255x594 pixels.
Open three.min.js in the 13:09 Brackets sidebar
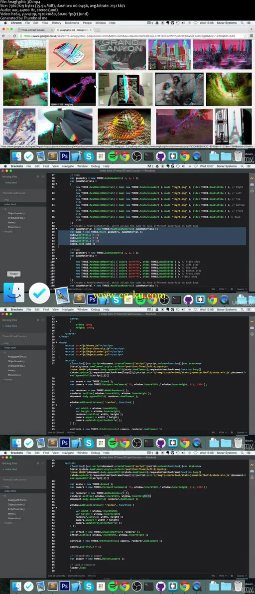(x=14, y=518)
